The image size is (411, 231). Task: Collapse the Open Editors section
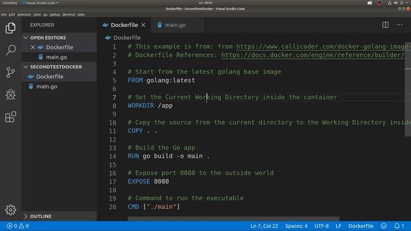pos(26,37)
